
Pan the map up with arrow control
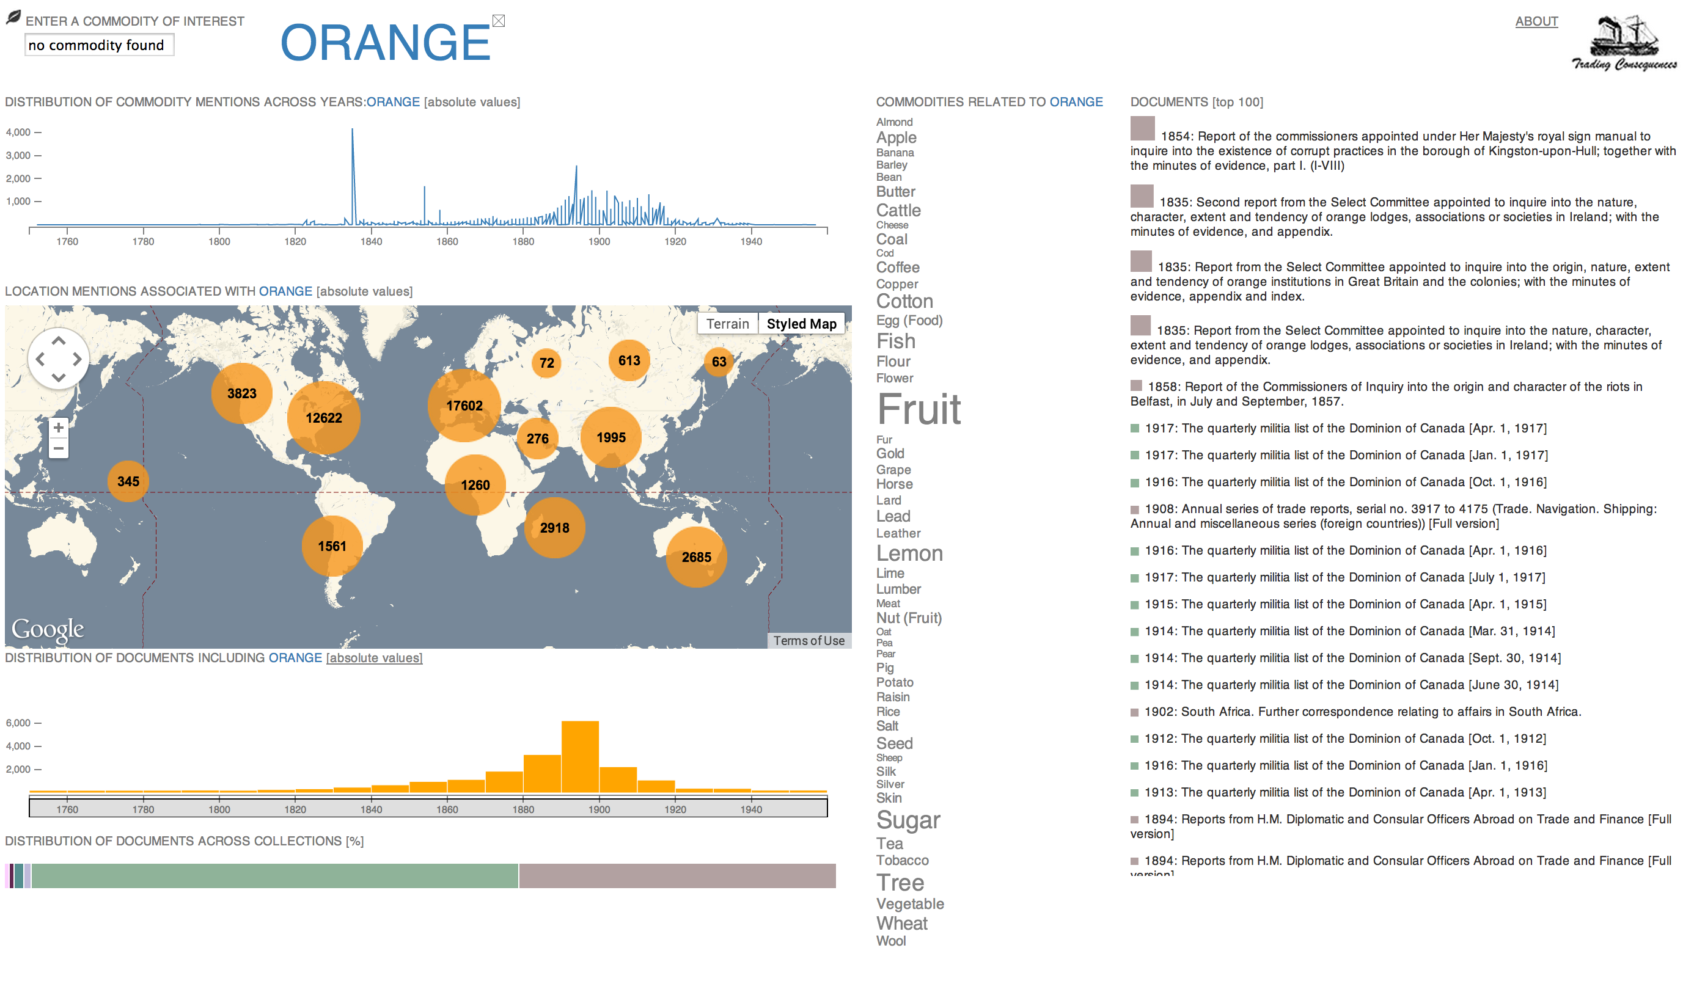59,341
